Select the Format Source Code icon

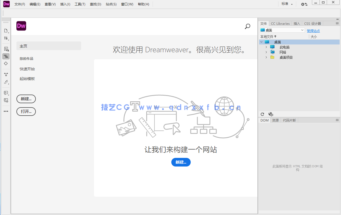pyautogui.click(x=6, y=56)
